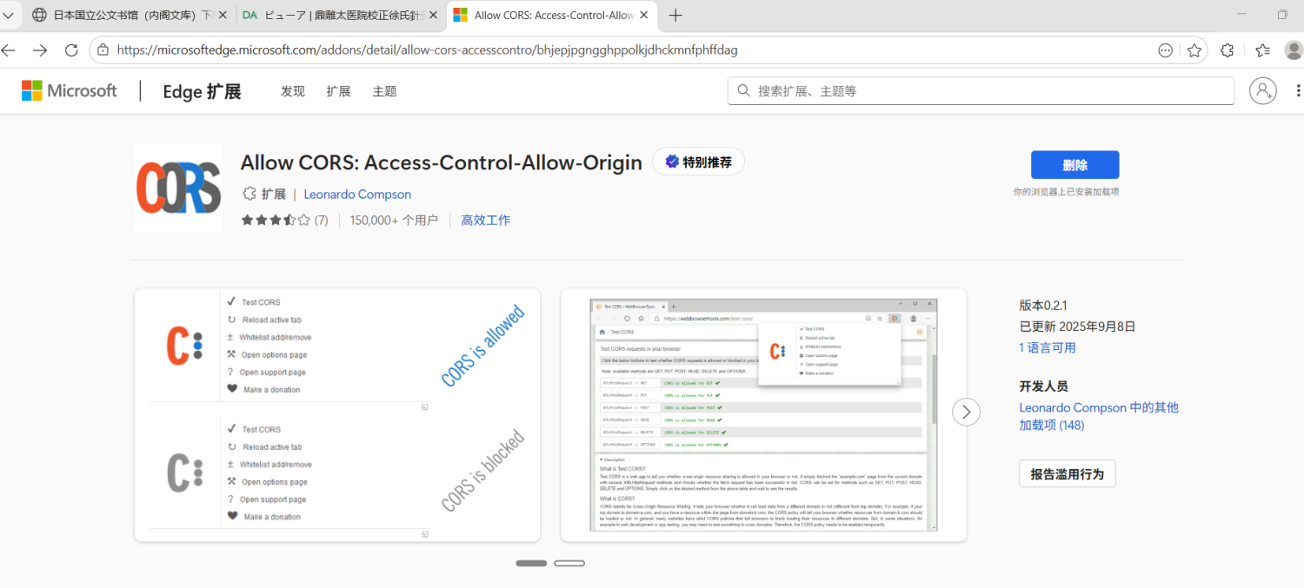The width and height of the screenshot is (1304, 588).
Task: Click the 150,000+ 个用户 text
Action: 394,221
